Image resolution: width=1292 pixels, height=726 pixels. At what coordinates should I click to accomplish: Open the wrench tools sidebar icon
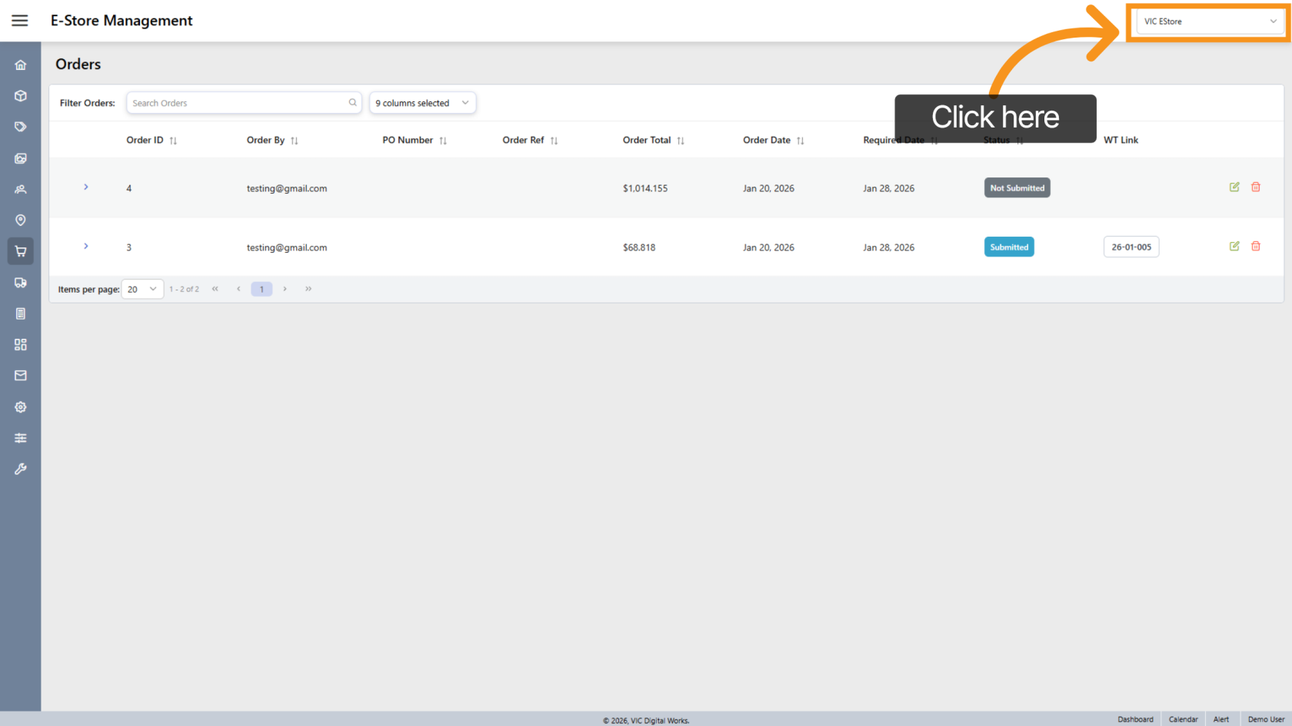pyautogui.click(x=21, y=469)
